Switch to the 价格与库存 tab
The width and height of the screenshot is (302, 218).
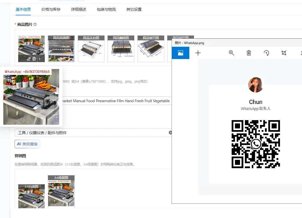point(51,9)
